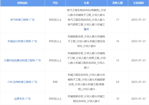Select the recruit count 17 cell
149x105 pixels.
(x=118, y=20)
